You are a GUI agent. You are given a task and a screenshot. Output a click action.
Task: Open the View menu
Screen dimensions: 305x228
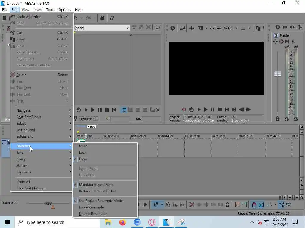pos(25,10)
